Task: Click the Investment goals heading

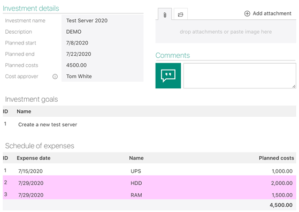Action: tap(32, 99)
